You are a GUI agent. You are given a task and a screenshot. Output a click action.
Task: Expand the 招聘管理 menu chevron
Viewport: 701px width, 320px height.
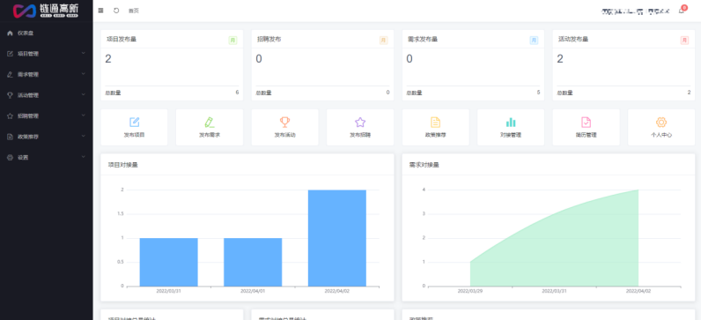84,115
